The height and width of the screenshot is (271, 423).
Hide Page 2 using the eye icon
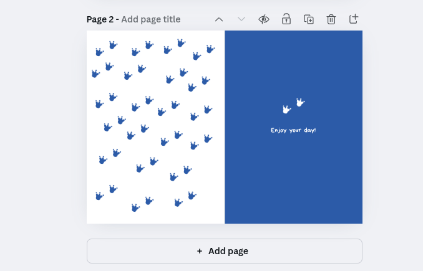coord(264,19)
